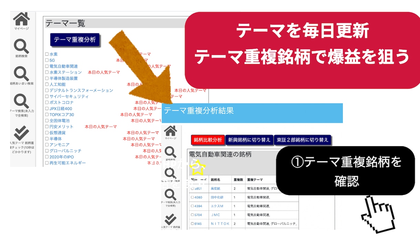Tick the checkbox for 半導体製造装置
Viewport: 420px width, 236px height.
[47, 78]
